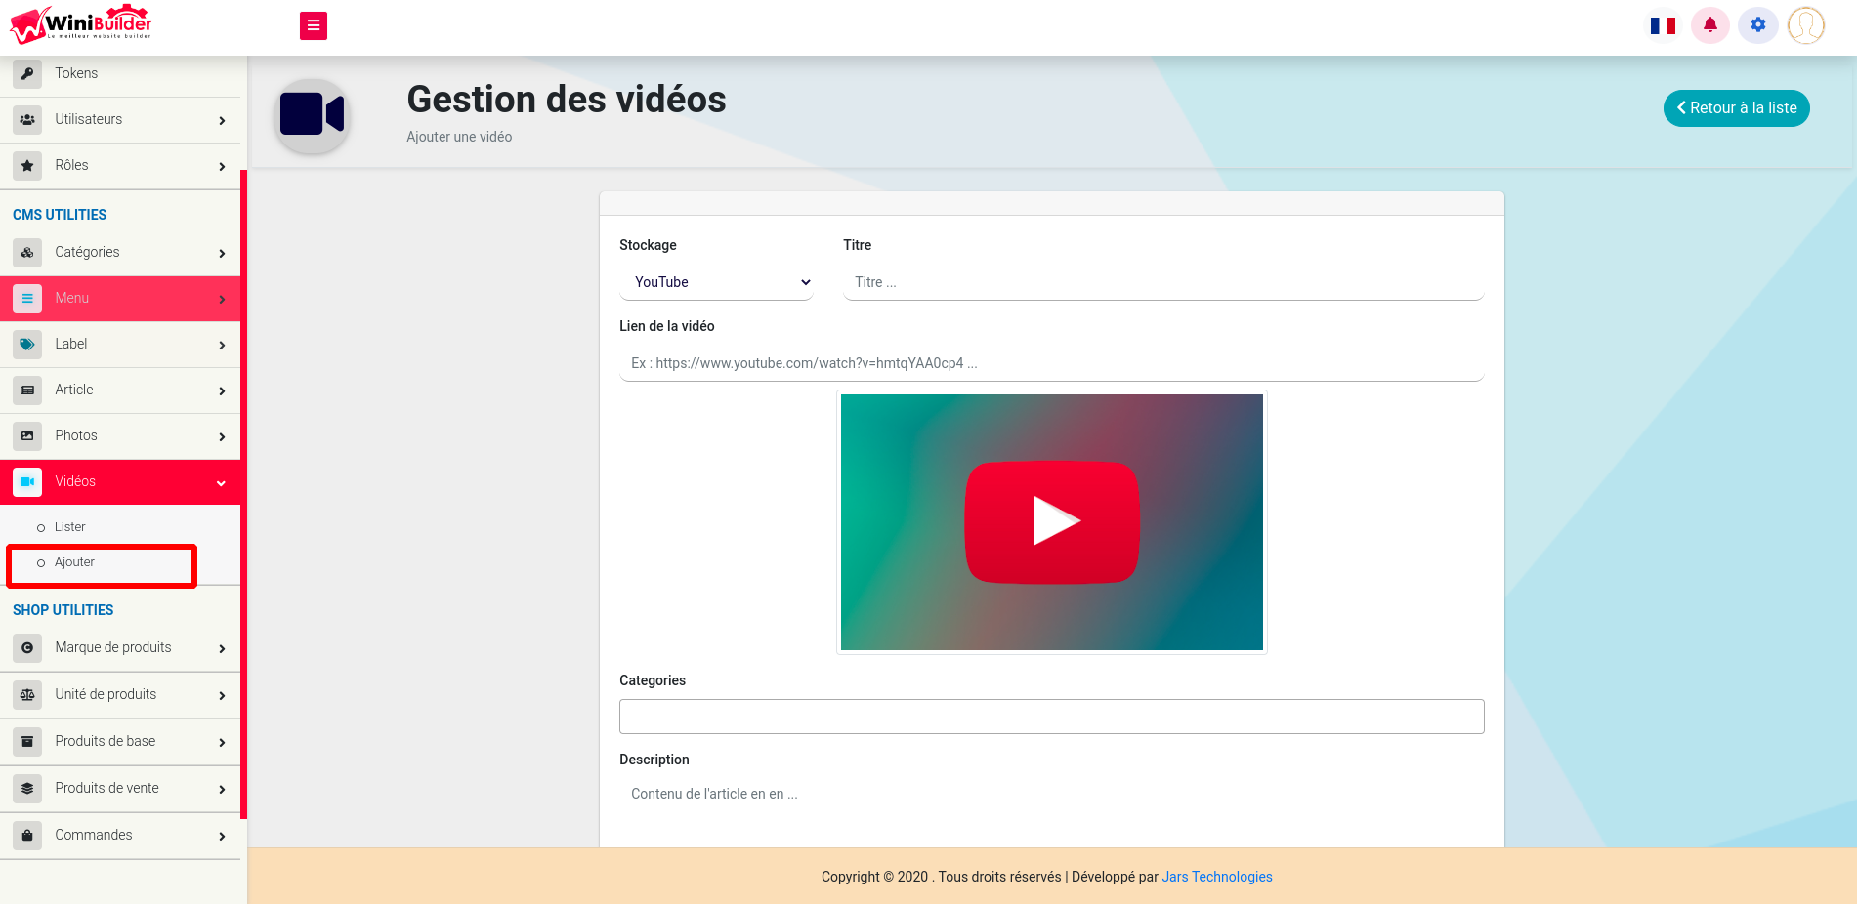Open Tokens menu item
This screenshot has width=1857, height=904.
[x=120, y=73]
